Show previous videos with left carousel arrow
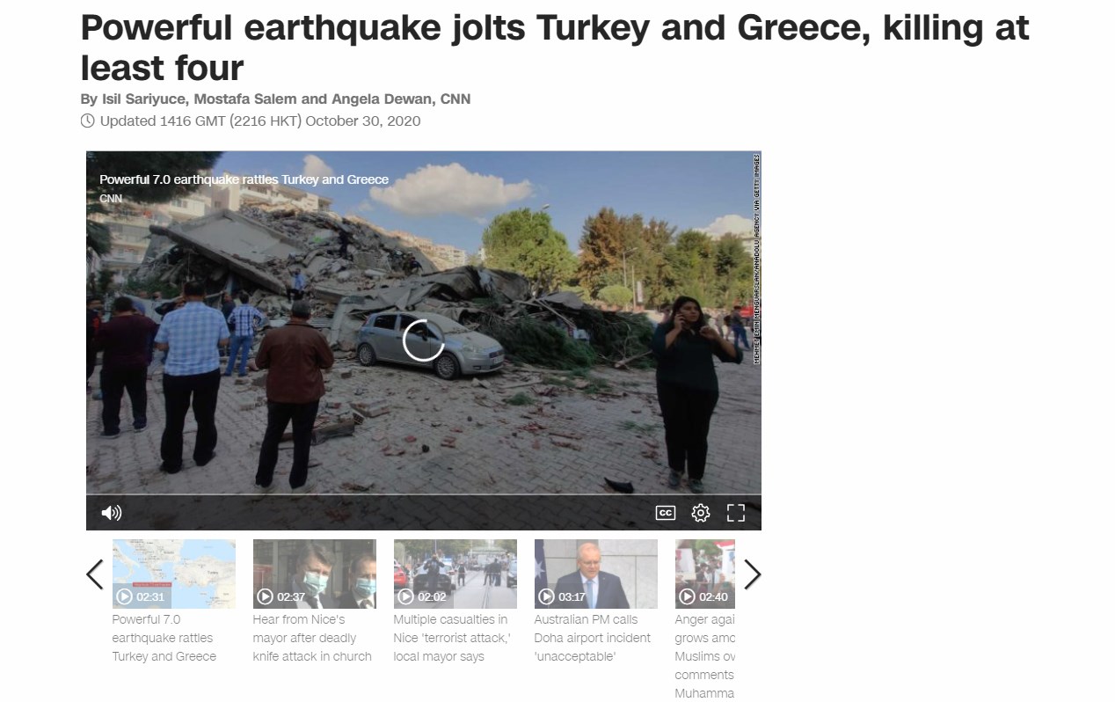 pyautogui.click(x=95, y=574)
